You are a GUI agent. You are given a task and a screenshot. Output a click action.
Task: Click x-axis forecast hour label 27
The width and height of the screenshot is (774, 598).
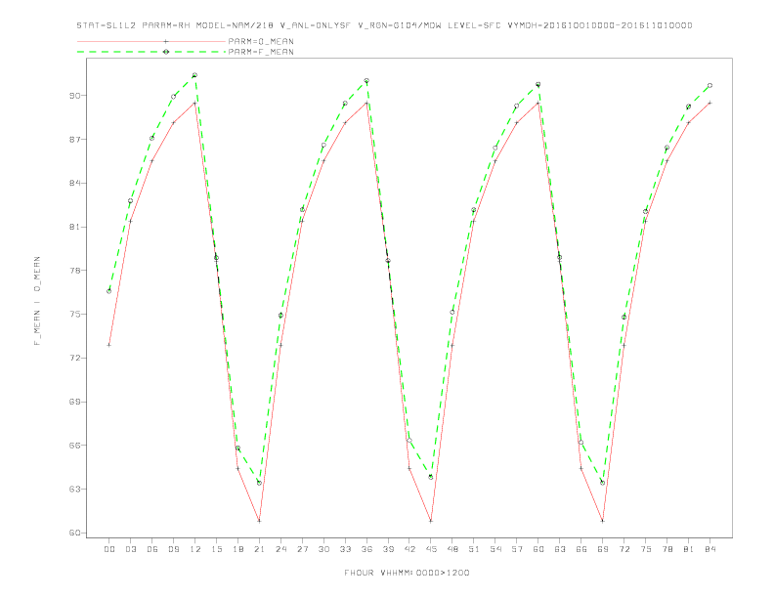(x=302, y=549)
